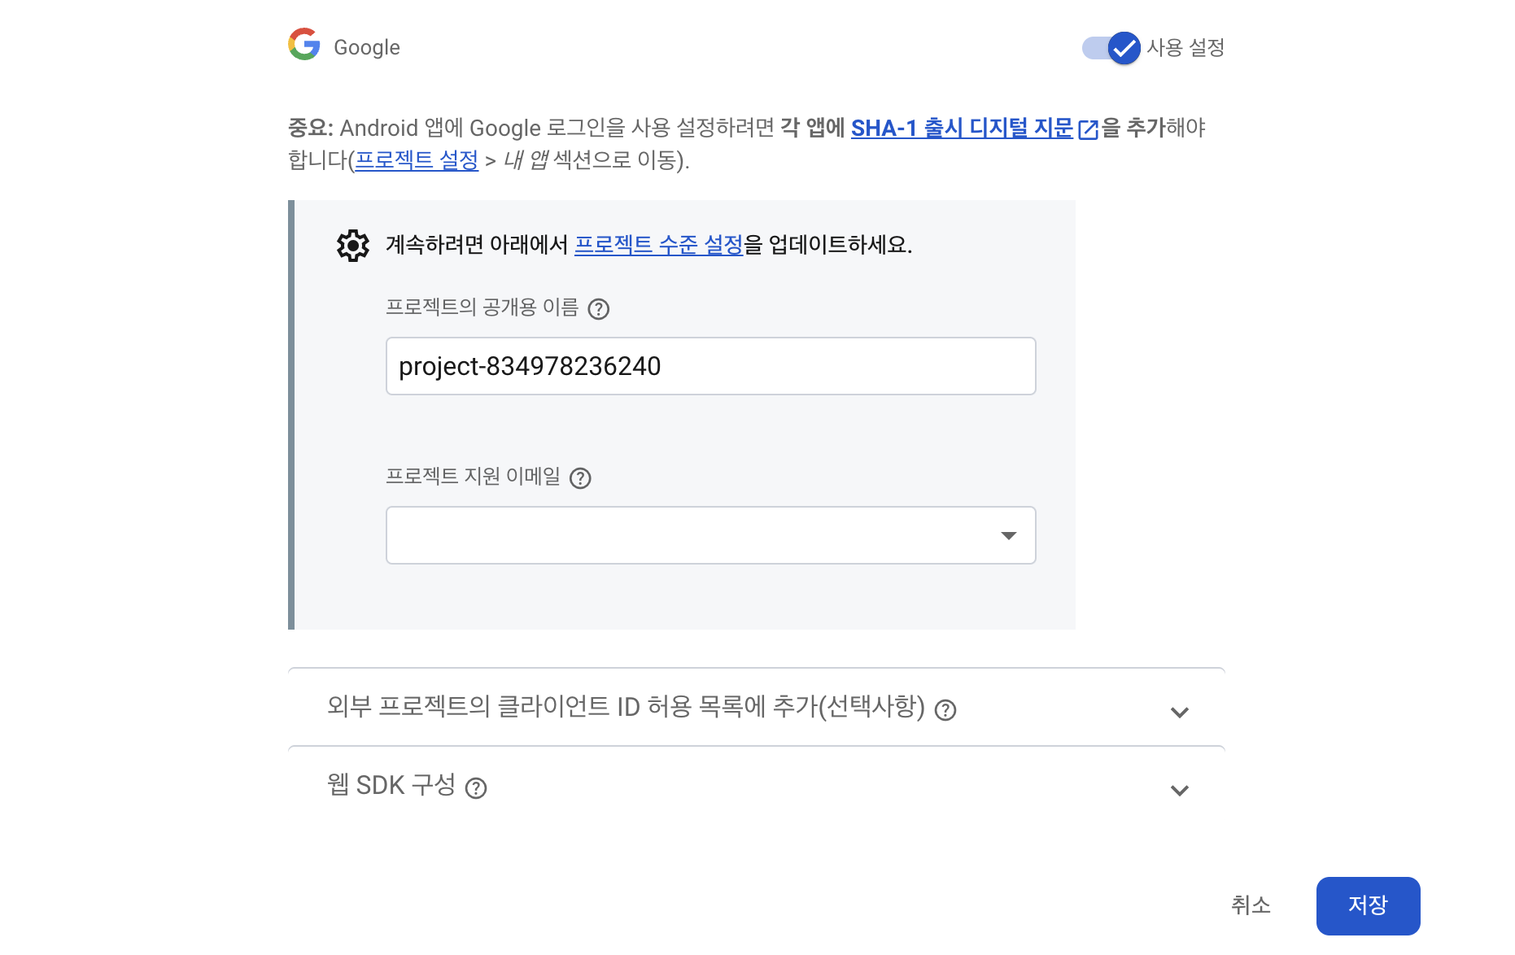Screen dimensions: 1515x955
Task: Open the 프로젝트 지원 이메일 dropdown
Action: (711, 535)
